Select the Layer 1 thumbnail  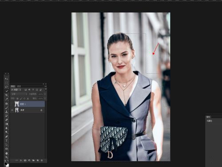[17, 104]
